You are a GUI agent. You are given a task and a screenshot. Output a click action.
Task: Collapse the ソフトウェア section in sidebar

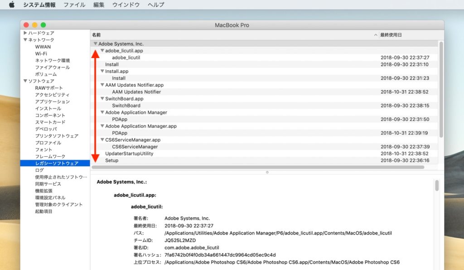[25, 81]
